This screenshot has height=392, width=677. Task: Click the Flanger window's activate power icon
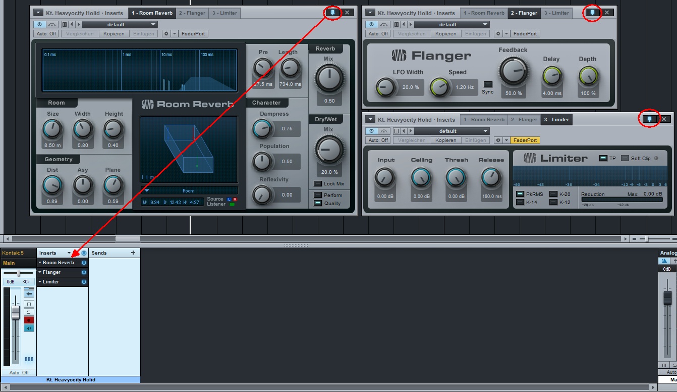click(372, 24)
